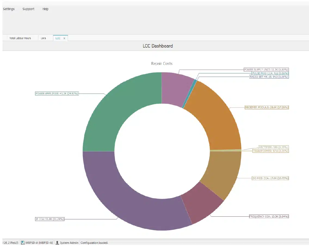Select the LCC tab
309x246 pixels.
click(58, 38)
